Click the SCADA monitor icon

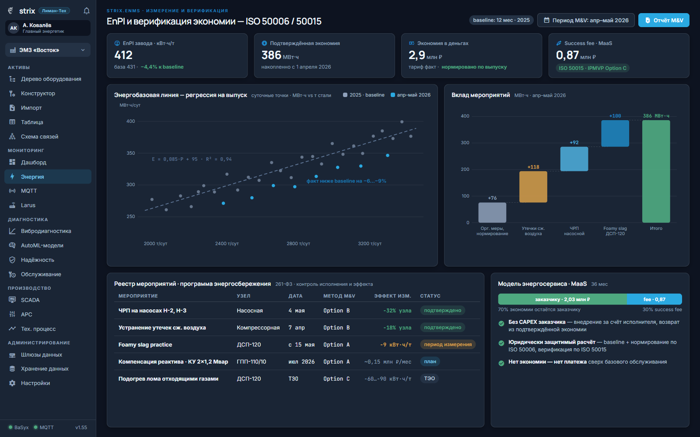point(12,300)
